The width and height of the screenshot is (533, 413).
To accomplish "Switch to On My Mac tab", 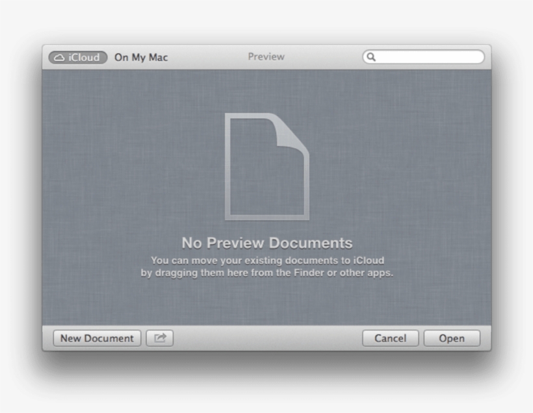I will click(x=141, y=57).
